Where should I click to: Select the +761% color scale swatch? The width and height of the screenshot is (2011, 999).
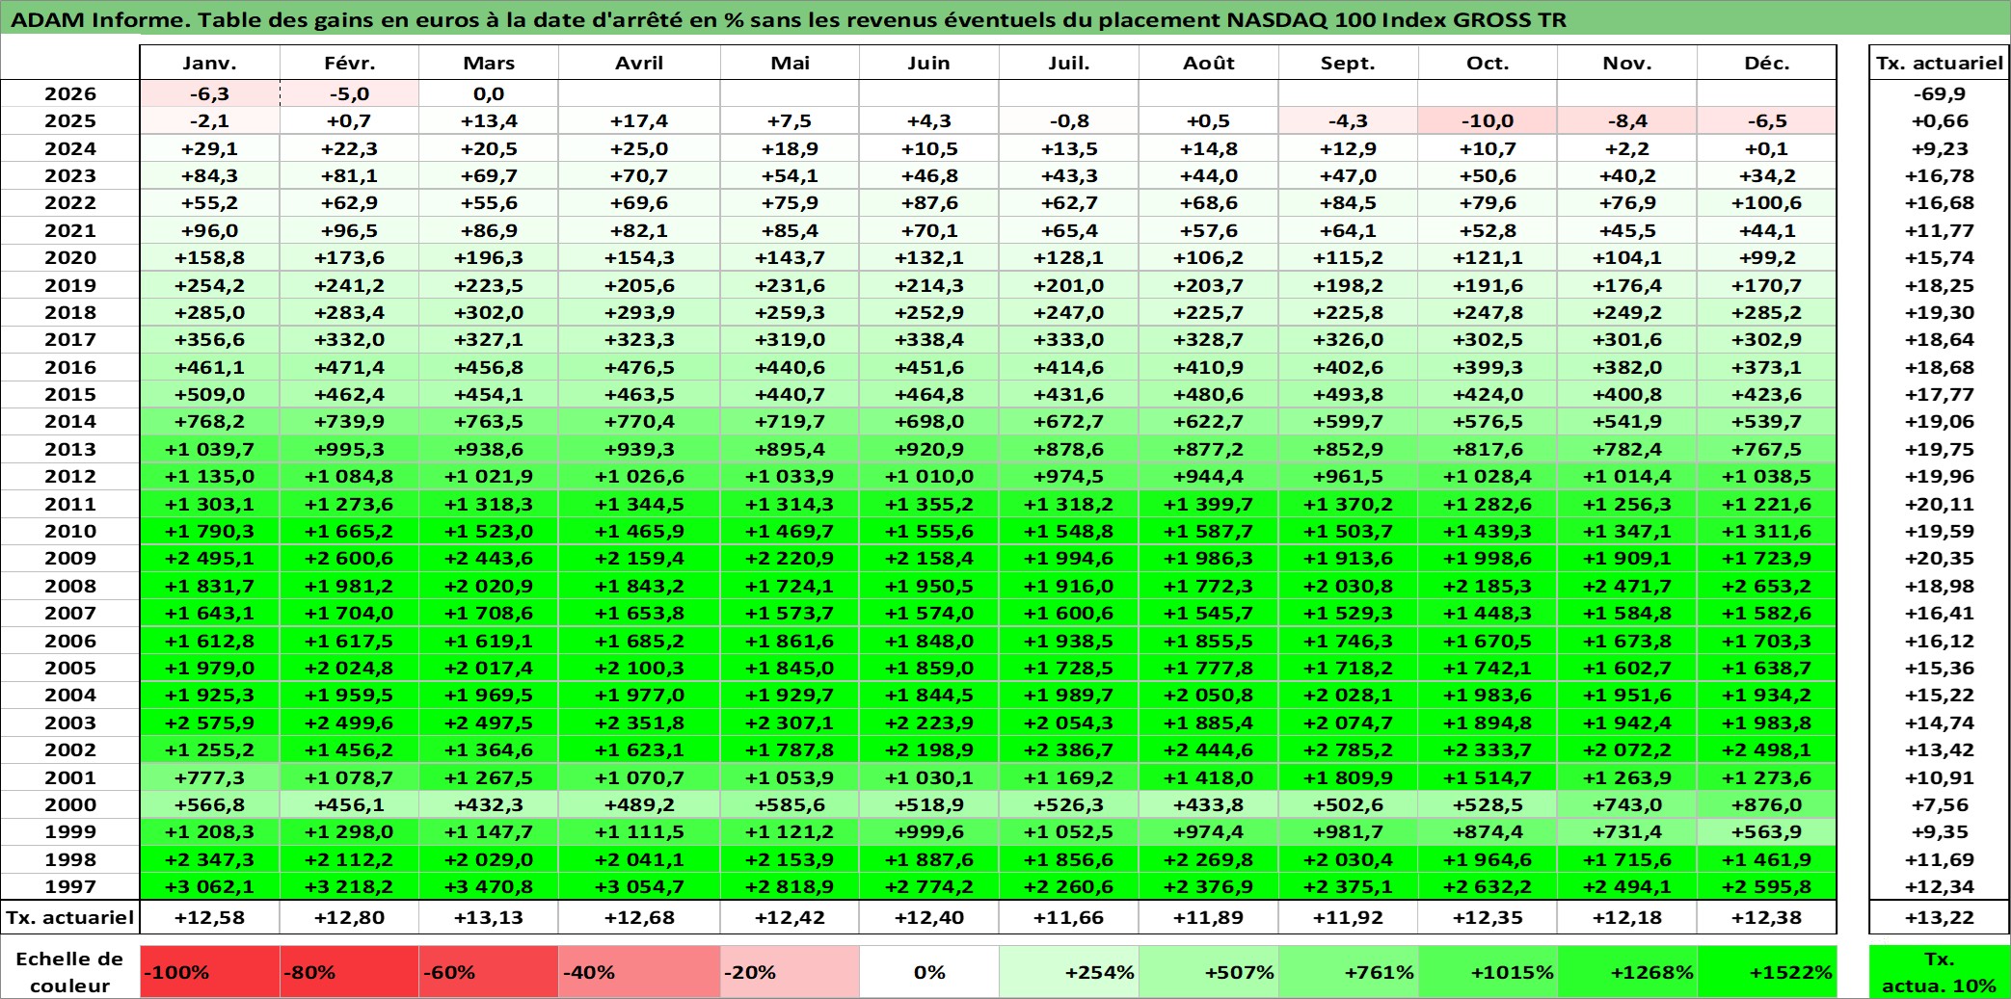pos(1348,972)
